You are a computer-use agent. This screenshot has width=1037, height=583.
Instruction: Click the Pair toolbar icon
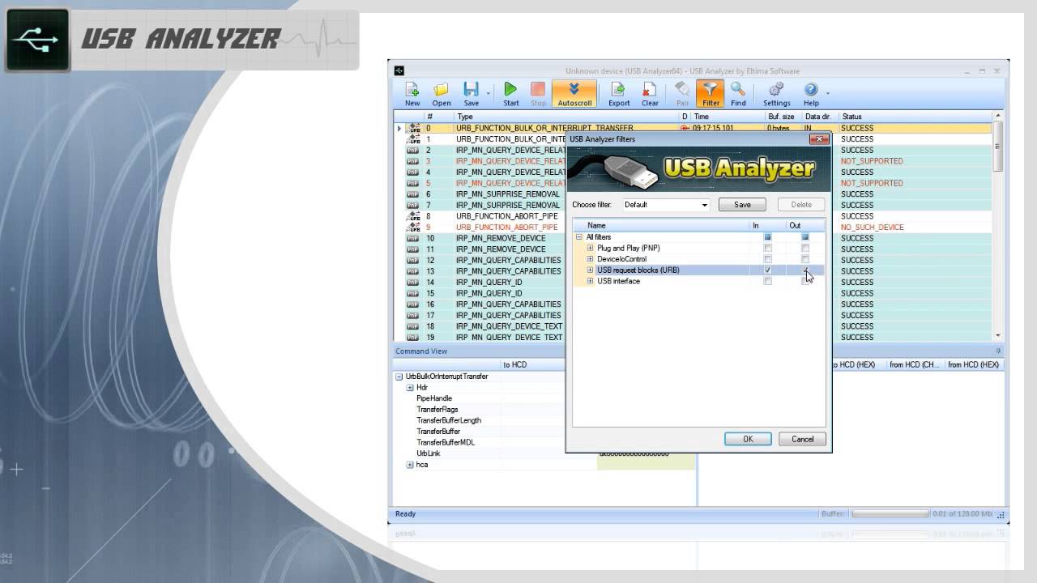click(x=682, y=90)
